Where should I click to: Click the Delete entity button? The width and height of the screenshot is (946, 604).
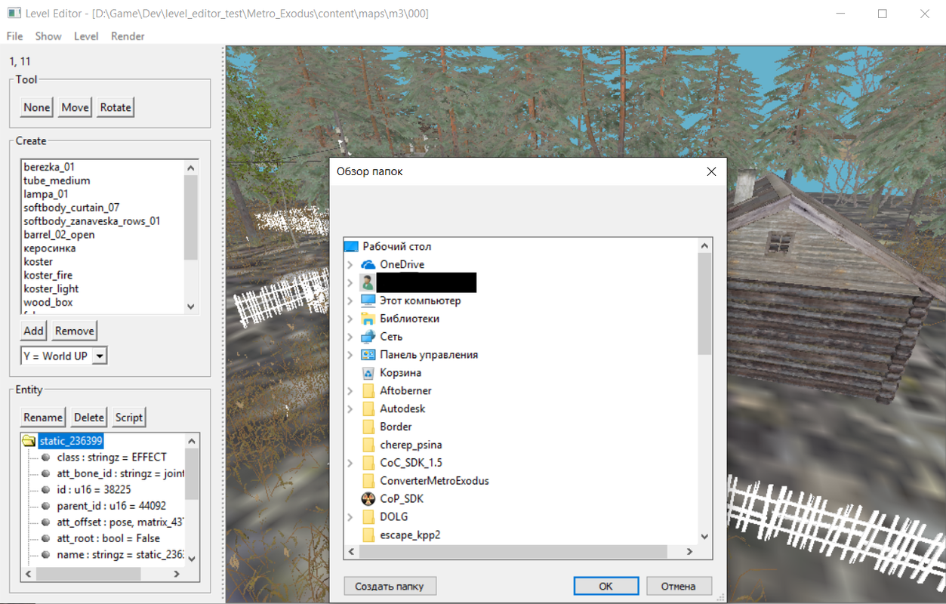tap(89, 418)
